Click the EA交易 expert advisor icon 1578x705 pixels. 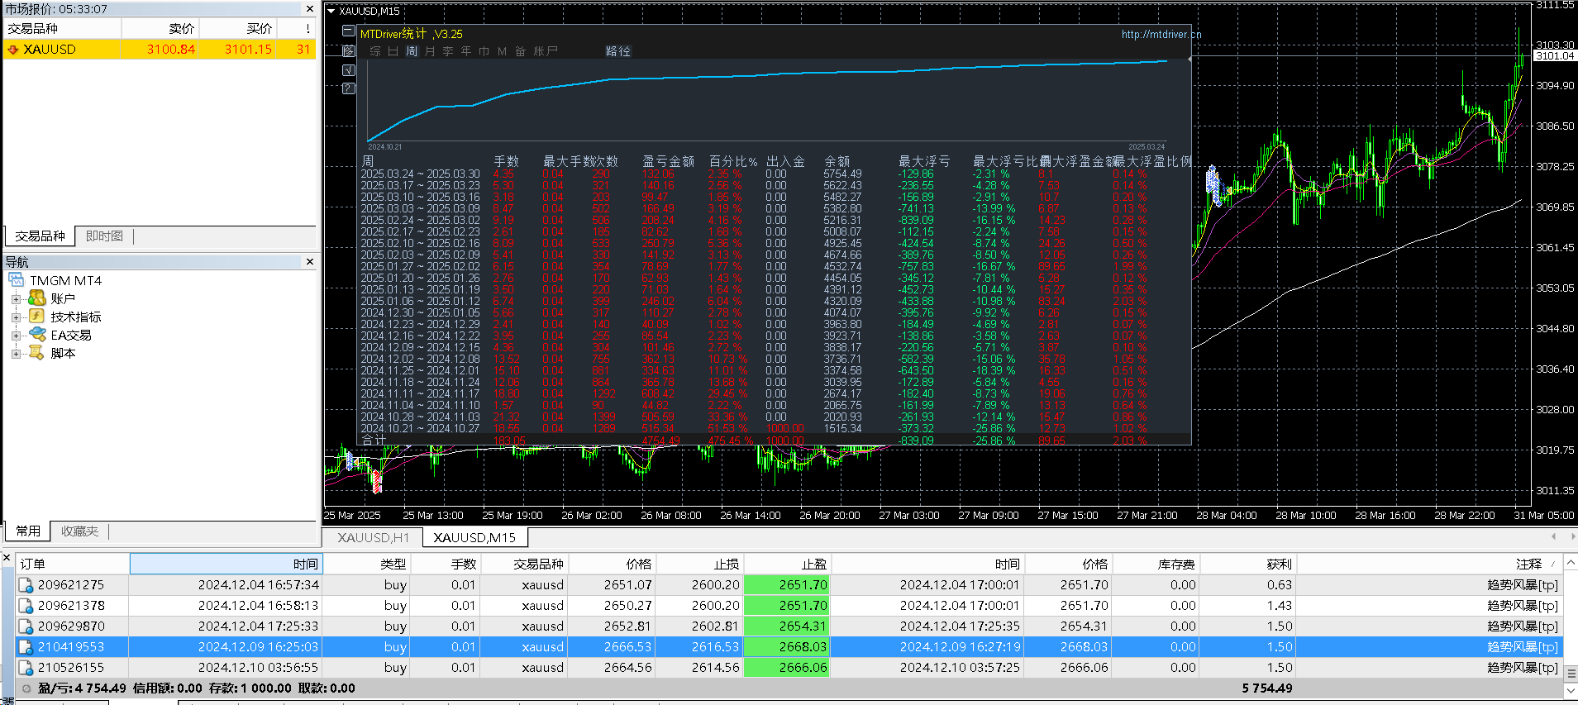point(37,335)
